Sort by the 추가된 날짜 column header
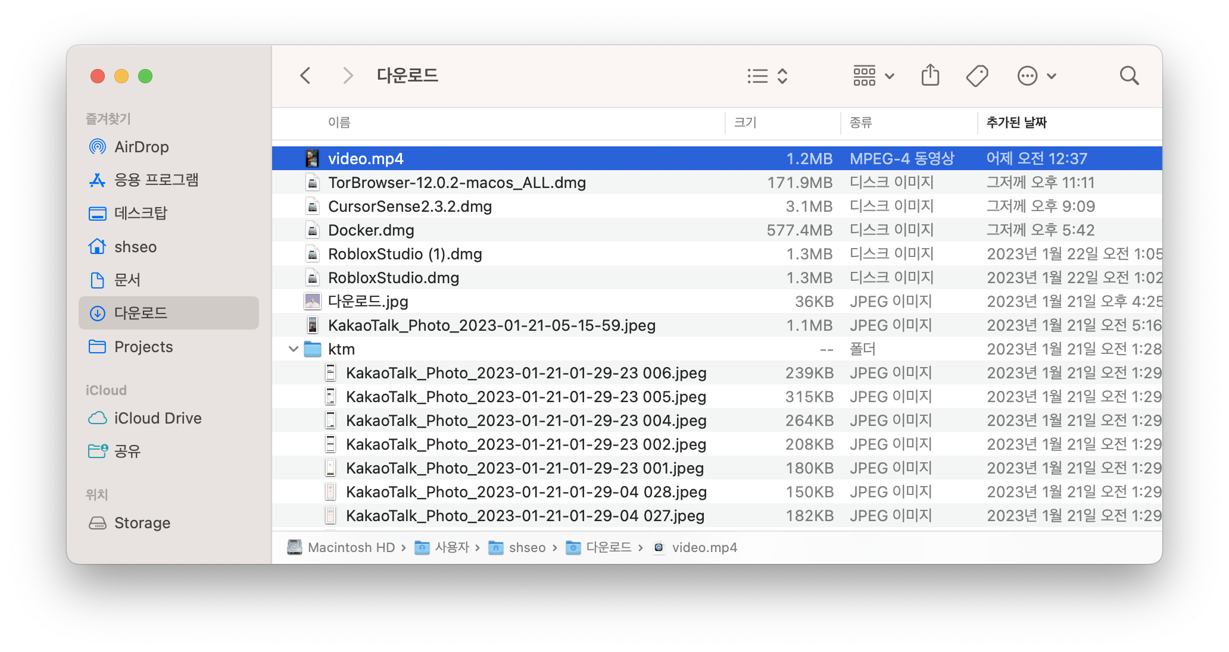This screenshot has height=652, width=1229. (1016, 123)
